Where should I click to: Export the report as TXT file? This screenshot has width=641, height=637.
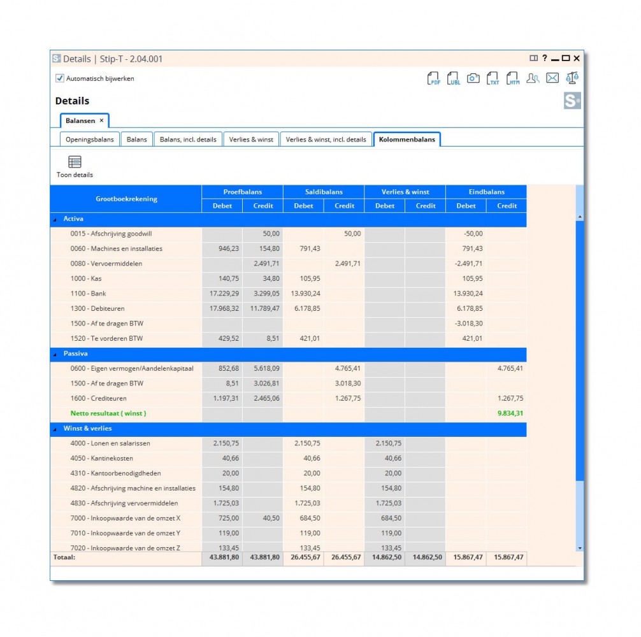click(493, 78)
